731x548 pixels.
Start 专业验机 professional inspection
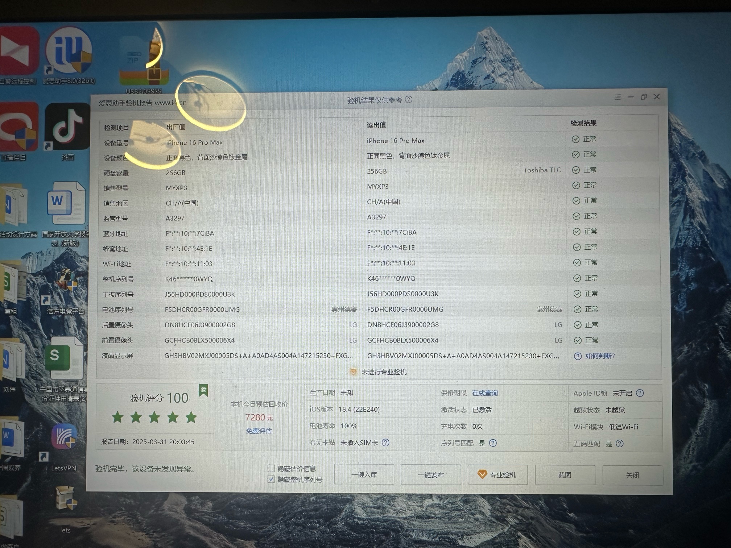497,475
